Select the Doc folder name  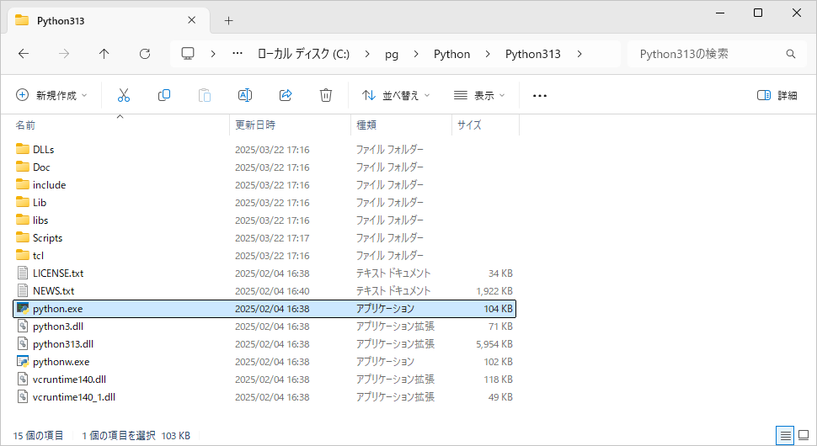[x=41, y=167]
